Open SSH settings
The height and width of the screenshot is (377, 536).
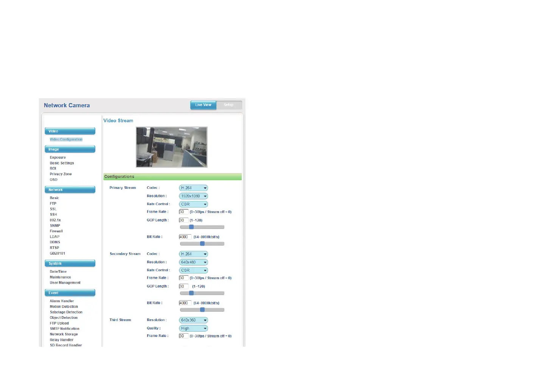click(53, 215)
